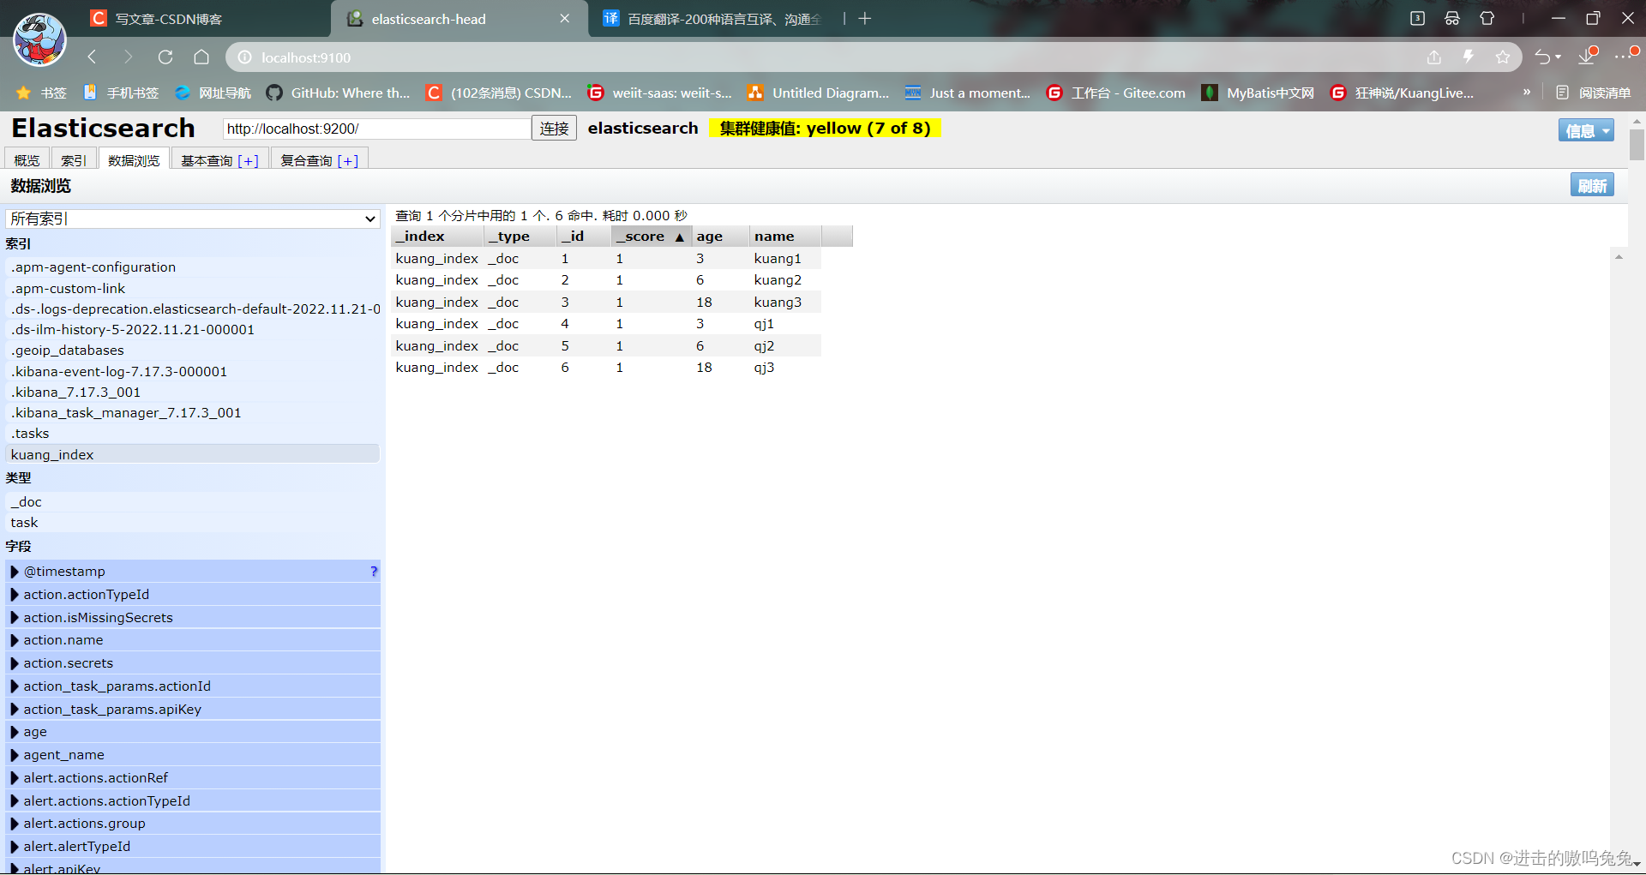The image size is (1646, 875).
Task: Sort results by the age column
Action: [720, 237]
